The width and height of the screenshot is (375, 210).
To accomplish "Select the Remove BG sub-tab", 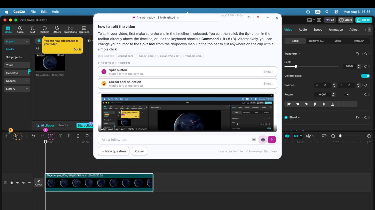I will click(316, 41).
